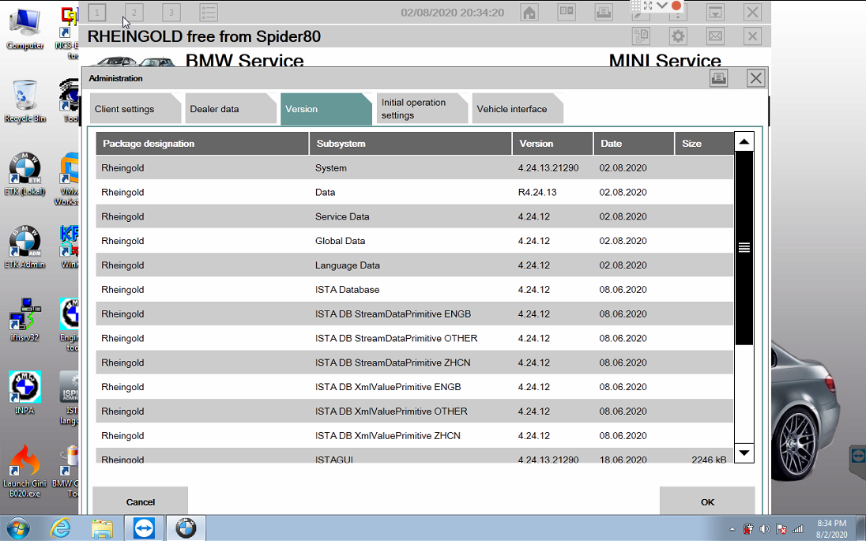Viewport: 866px width, 541px height.
Task: Switch to Dealer data tab
Action: pos(231,109)
